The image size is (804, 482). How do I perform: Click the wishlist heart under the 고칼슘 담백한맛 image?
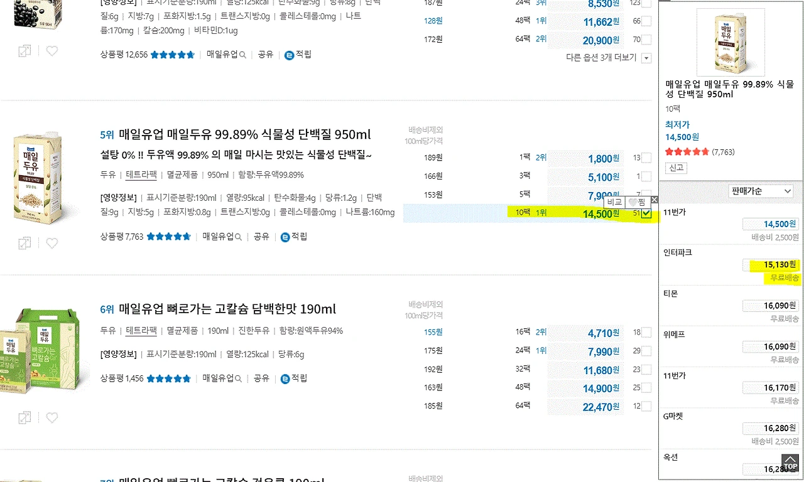click(52, 417)
